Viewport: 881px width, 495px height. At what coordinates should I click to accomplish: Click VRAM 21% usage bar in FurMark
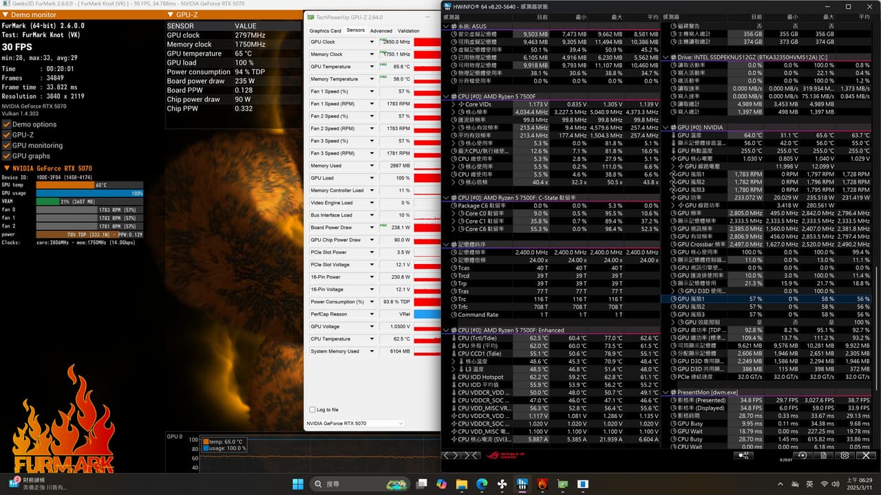pos(89,201)
